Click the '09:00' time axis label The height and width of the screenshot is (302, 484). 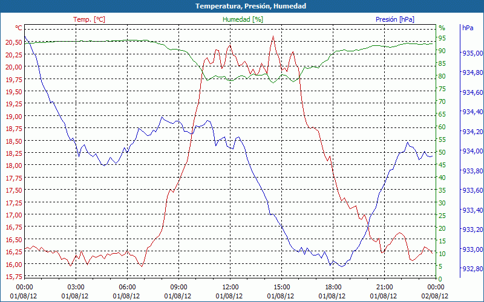[178, 288]
